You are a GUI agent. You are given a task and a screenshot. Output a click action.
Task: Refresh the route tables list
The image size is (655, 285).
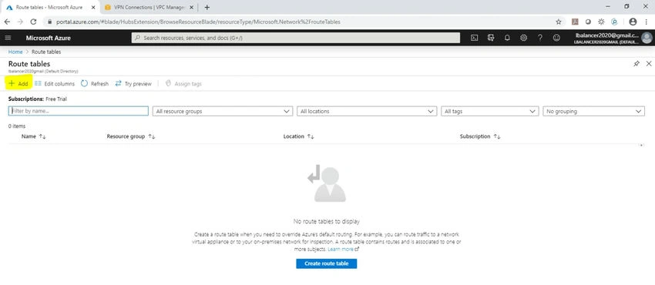(95, 83)
